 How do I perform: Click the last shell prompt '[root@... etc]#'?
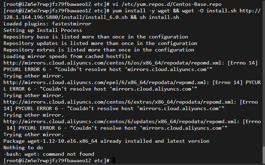56,161
